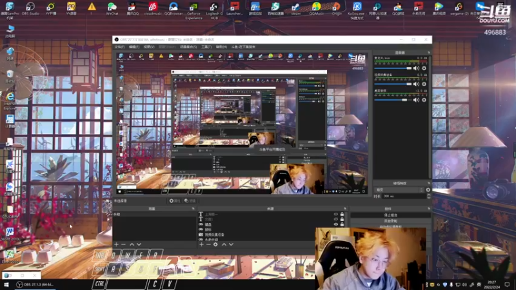The width and height of the screenshot is (516, 290).
Task: Open the 工具(T) menu
Action: click(206, 47)
